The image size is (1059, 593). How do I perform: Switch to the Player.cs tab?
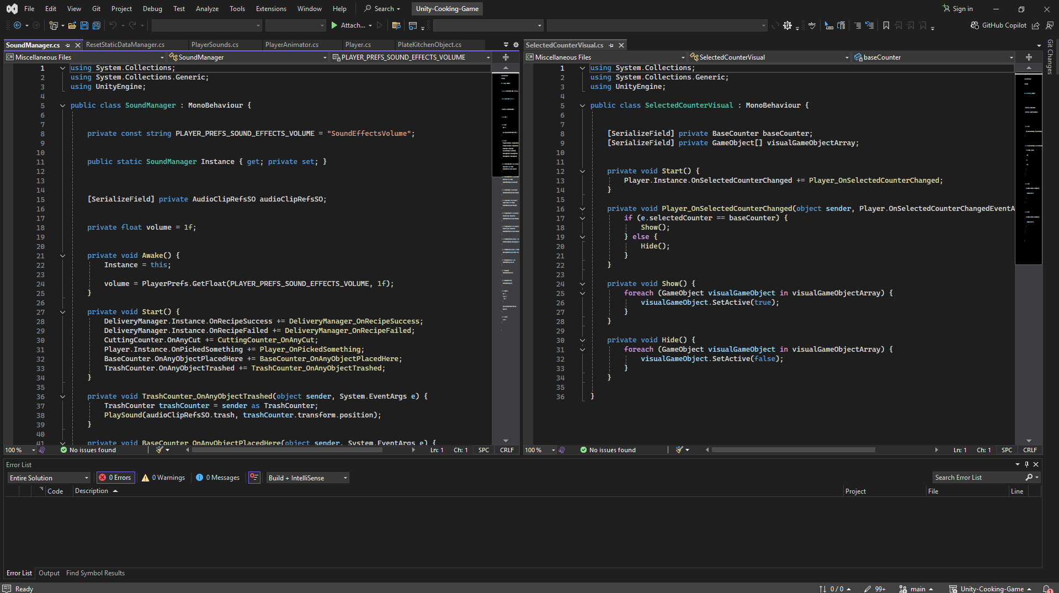click(x=358, y=45)
